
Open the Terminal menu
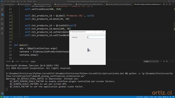(29, 1)
